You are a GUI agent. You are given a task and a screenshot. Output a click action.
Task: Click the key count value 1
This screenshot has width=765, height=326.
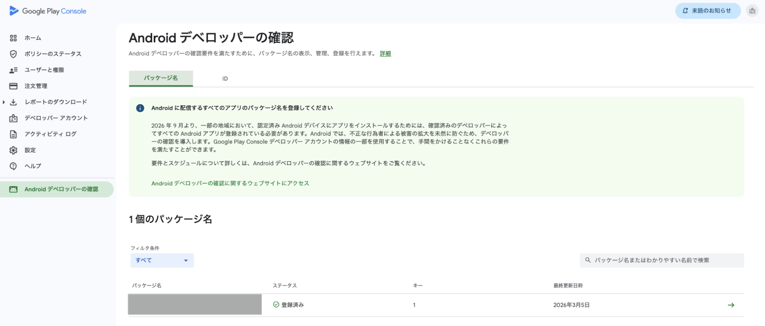tap(414, 305)
